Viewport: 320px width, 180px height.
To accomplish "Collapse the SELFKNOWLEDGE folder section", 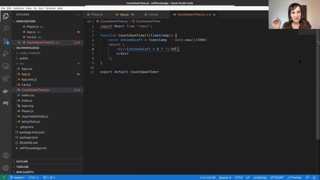I will click(47, 48).
